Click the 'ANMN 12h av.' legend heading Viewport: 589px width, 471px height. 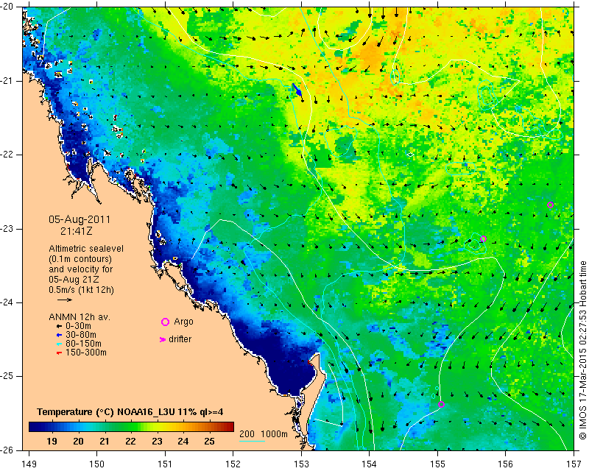click(80, 317)
